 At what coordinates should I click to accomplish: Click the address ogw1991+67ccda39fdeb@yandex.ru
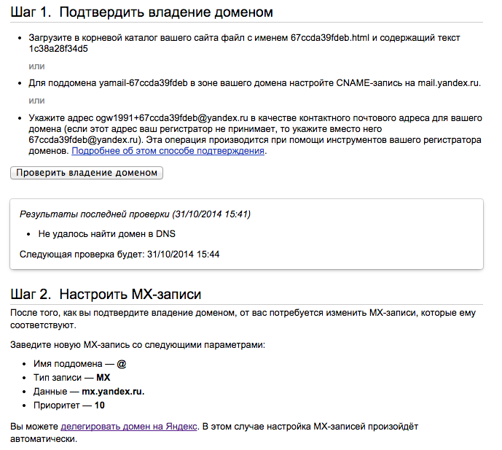coord(172,118)
